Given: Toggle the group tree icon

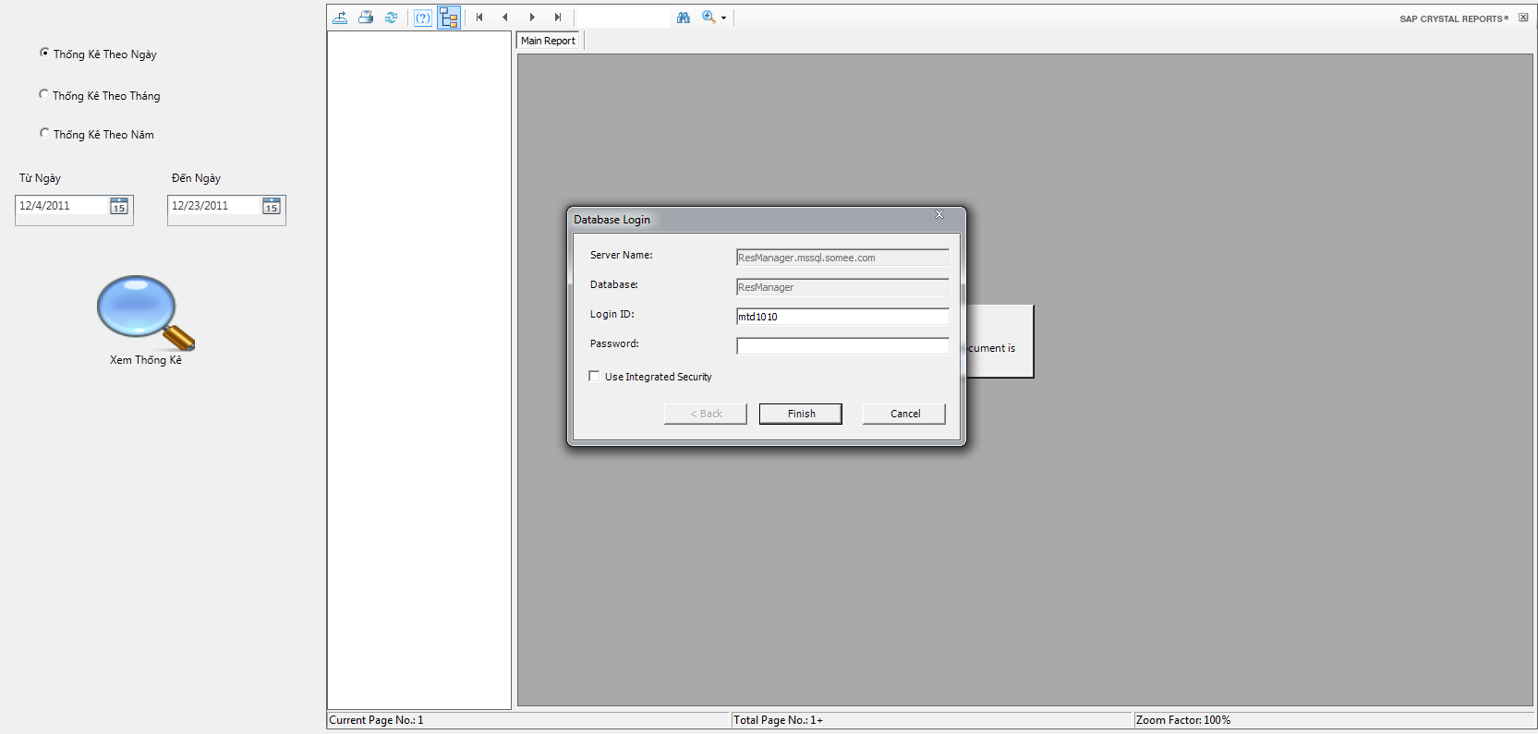Looking at the screenshot, I should click(449, 18).
